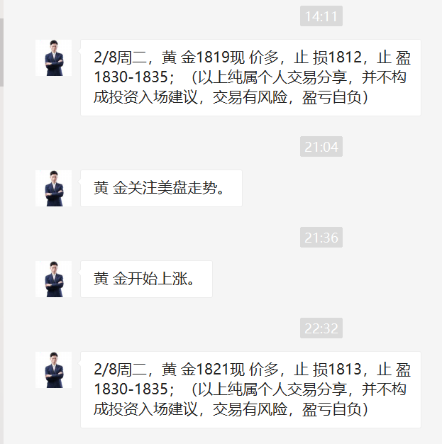This screenshot has height=444, width=442.
Task: Click the 黄金1819现价多 text in first message
Action: [x=220, y=57]
